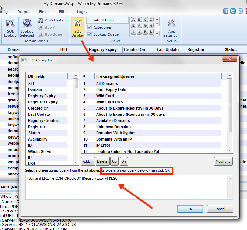Select letter filter I

(x=134, y=31)
